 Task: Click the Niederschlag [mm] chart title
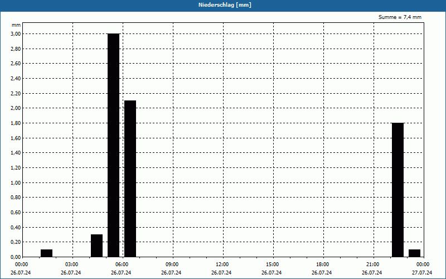[225, 5]
